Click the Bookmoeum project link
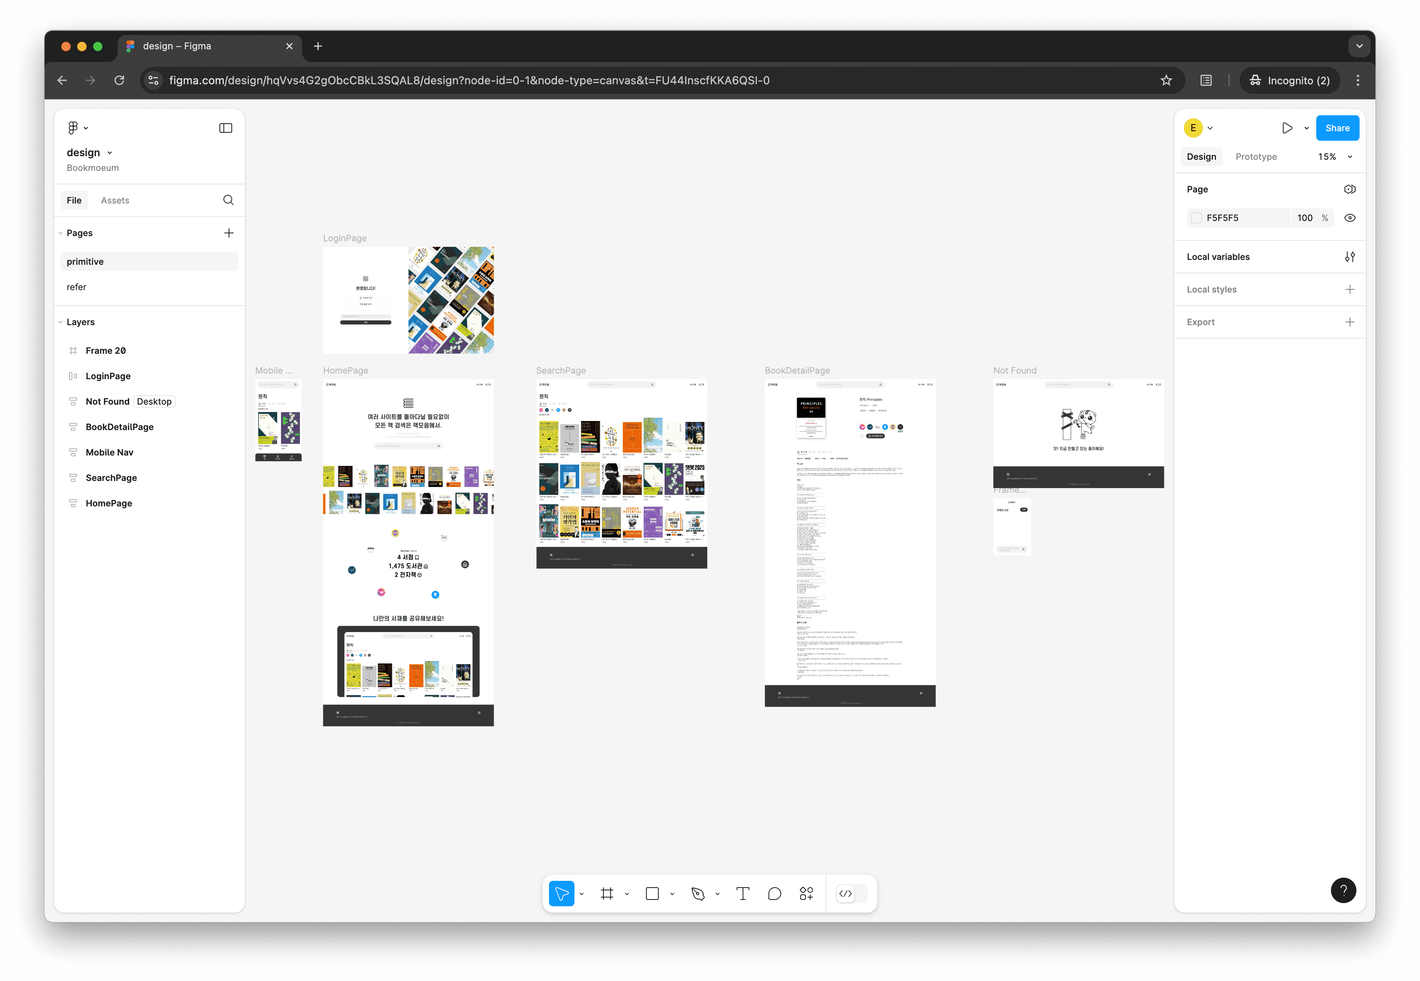Screen dimensions: 1420x981 [93, 168]
